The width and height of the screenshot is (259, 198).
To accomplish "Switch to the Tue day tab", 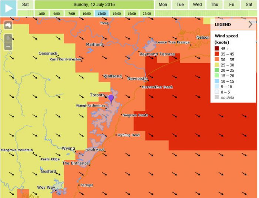I will point(180,5).
